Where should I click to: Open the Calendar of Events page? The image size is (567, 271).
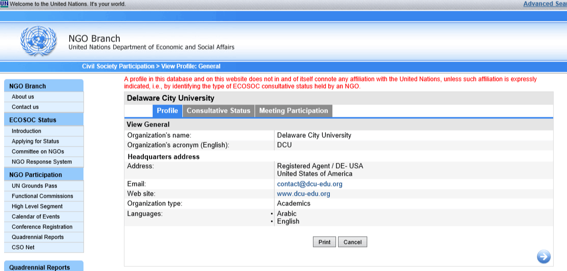[36, 217]
